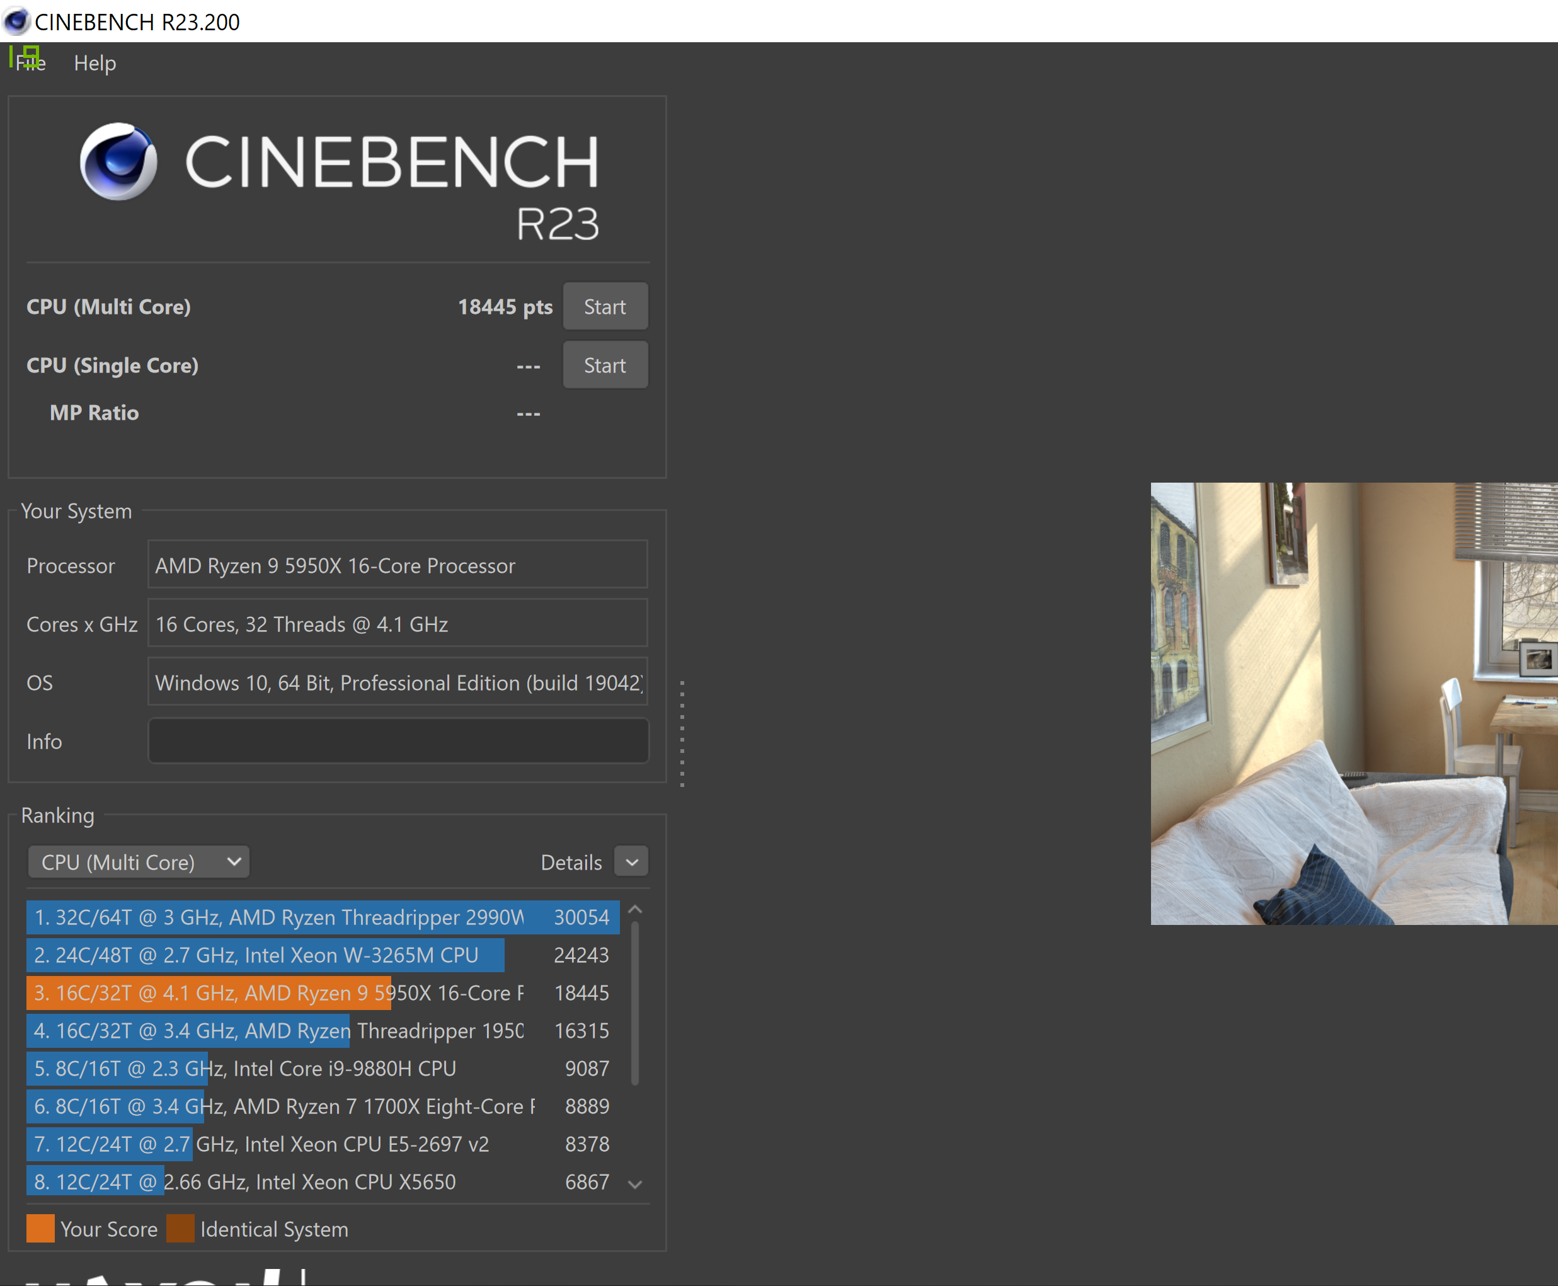Image resolution: width=1558 pixels, height=1286 pixels.
Task: Click the orange Your Score swatch
Action: [41, 1228]
